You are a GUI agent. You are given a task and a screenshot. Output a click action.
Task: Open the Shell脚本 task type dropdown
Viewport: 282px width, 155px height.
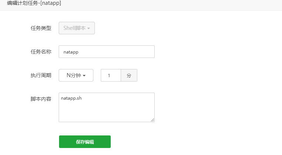point(77,28)
